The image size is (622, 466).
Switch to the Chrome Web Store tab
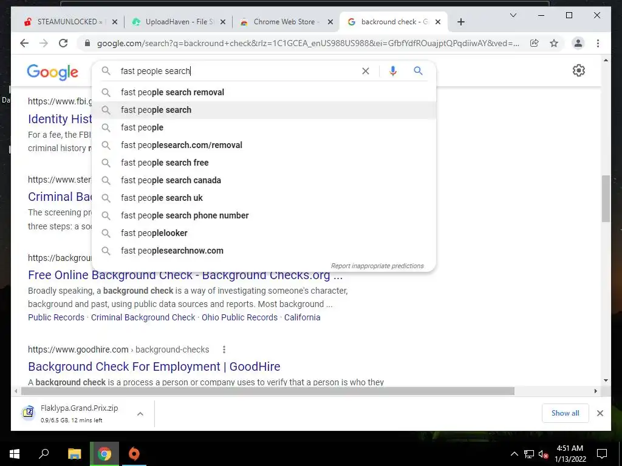[285, 22]
